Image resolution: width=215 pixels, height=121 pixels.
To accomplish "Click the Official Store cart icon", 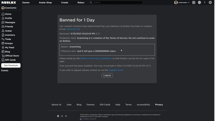I will (3, 56).
